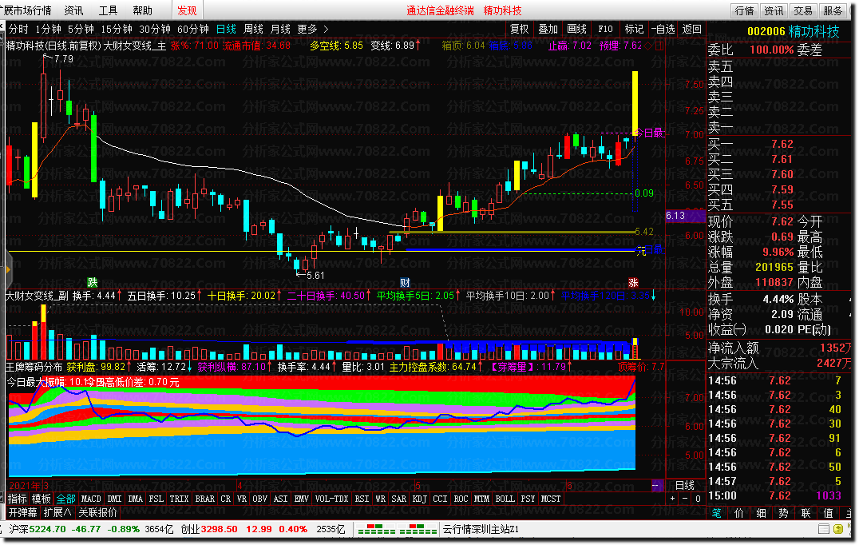Click the 服务 button
The height and width of the screenshot is (545, 859).
(x=833, y=10)
